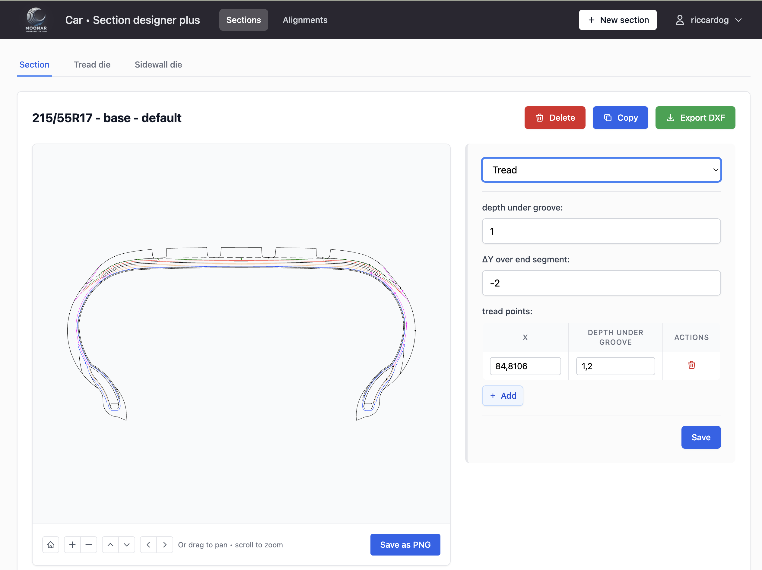Zoom into the tire section using the plus icon

point(72,544)
